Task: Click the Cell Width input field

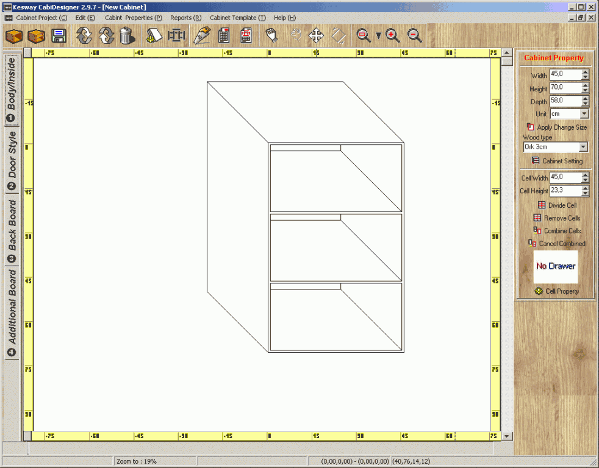Action: pyautogui.click(x=565, y=177)
